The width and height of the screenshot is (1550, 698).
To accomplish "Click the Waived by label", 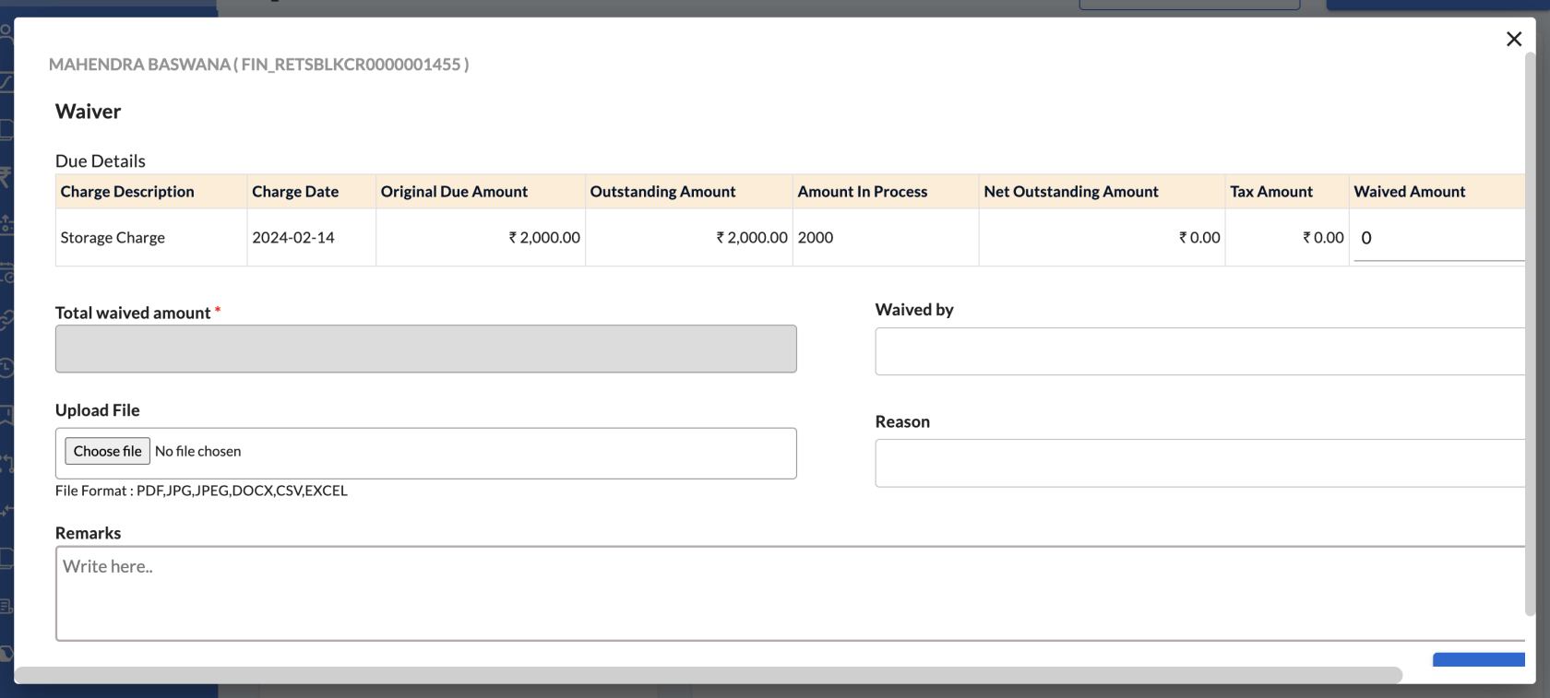I will (x=914, y=310).
